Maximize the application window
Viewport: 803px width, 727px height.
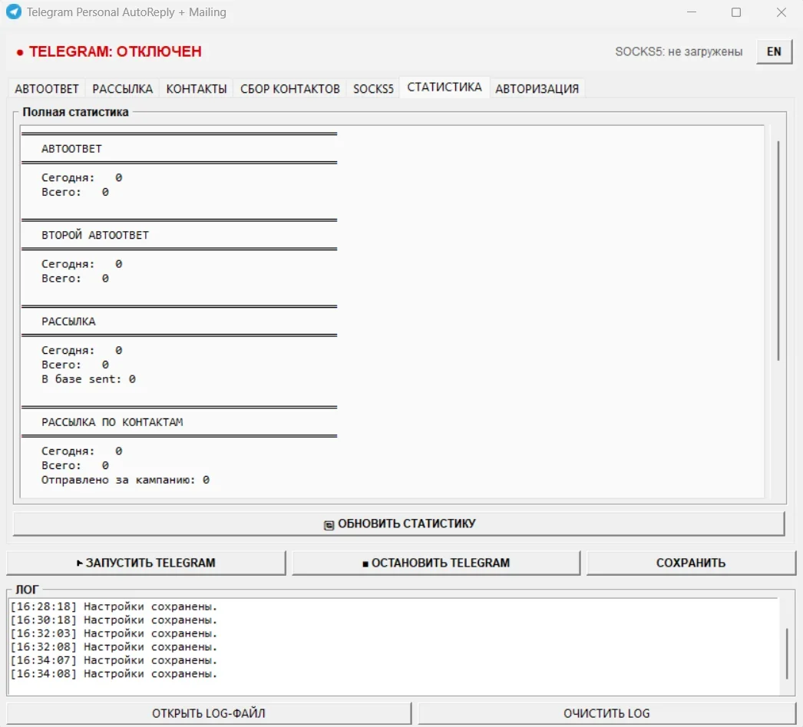pos(736,12)
